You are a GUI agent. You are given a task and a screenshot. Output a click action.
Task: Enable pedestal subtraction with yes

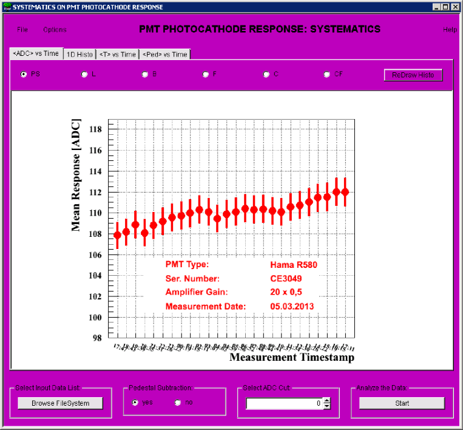pyautogui.click(x=135, y=403)
